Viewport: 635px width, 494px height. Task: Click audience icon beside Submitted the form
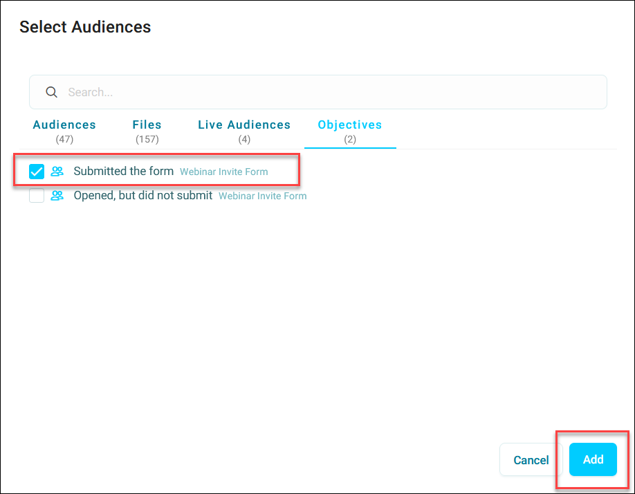57,172
